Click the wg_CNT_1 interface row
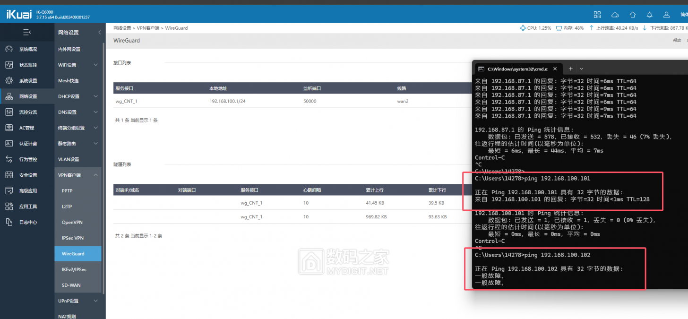The height and width of the screenshot is (319, 688). [x=284, y=101]
